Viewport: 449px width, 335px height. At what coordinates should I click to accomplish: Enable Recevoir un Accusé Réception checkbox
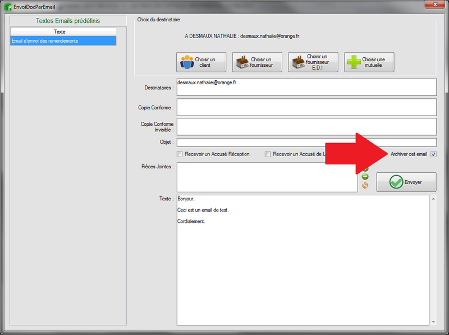click(180, 154)
